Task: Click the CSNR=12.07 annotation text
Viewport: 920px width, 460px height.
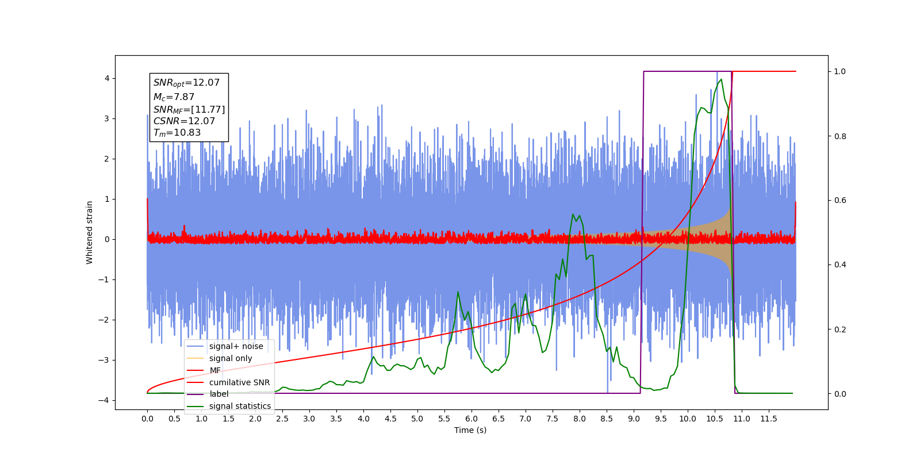Action: click(184, 121)
